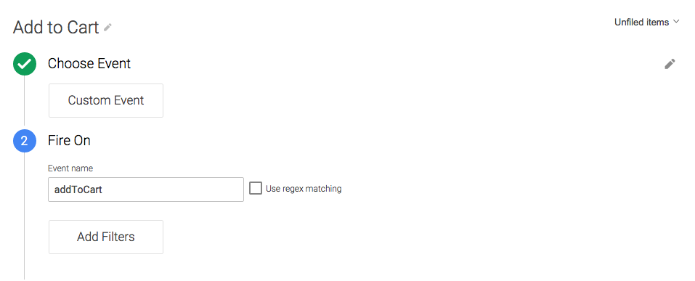Expand the chevron next to Unfiled items
Screen dimensions: 695x281
[x=675, y=22]
